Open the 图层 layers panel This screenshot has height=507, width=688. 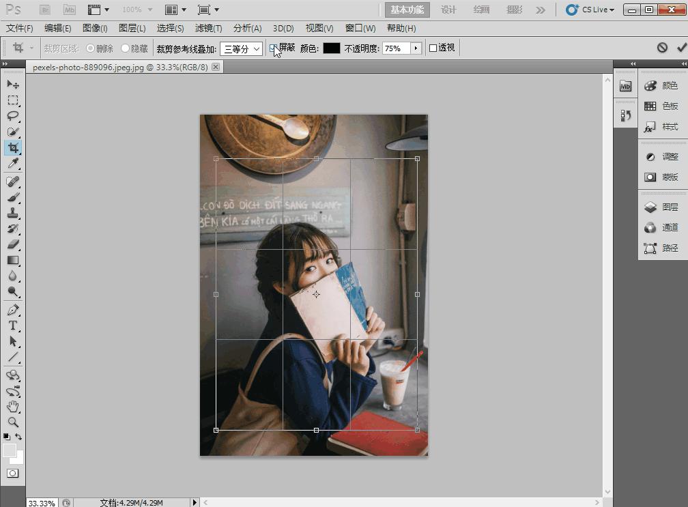tap(663, 207)
